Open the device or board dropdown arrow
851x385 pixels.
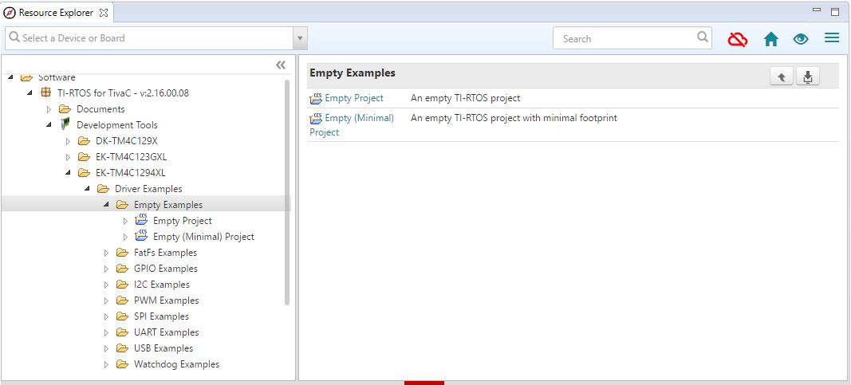[x=300, y=38]
